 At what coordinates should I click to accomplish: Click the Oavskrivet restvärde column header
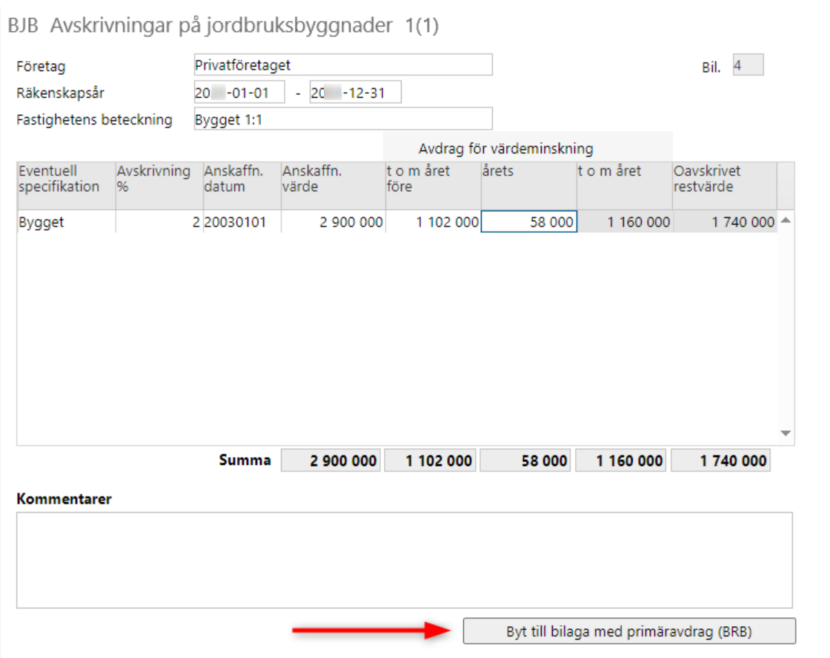click(x=725, y=185)
